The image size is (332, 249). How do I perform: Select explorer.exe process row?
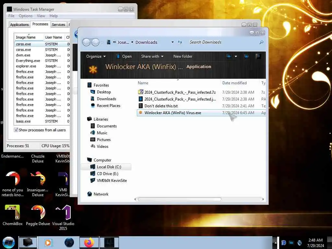coord(42,66)
